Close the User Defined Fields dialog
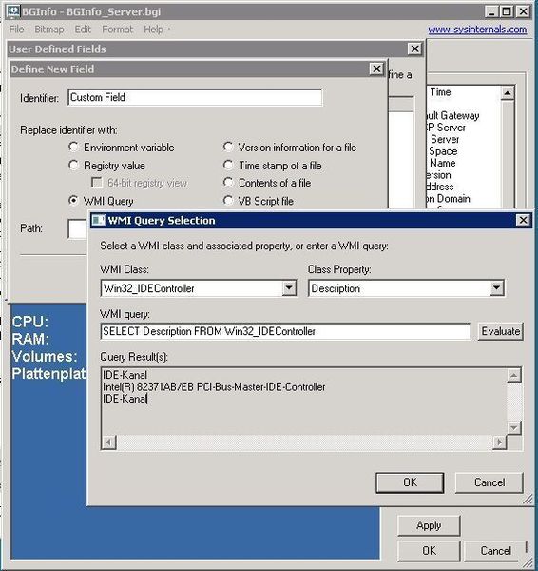Viewport: 538px width, 571px height. click(414, 49)
